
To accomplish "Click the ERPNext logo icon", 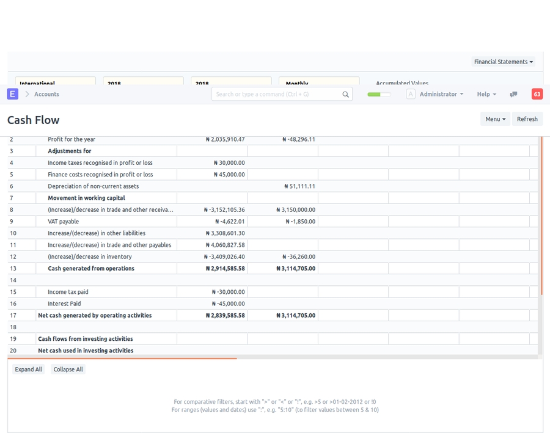I will tap(12, 94).
